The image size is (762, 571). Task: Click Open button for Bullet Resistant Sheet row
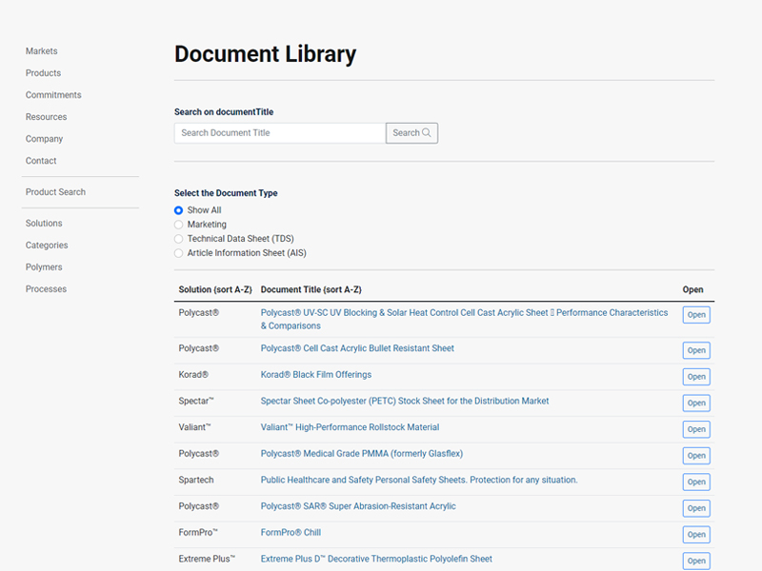coord(696,350)
